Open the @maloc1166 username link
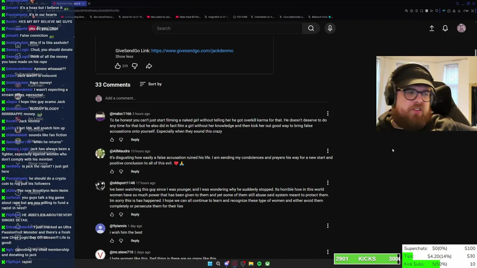Image resolution: width=477 pixels, height=268 pixels. 120,114
